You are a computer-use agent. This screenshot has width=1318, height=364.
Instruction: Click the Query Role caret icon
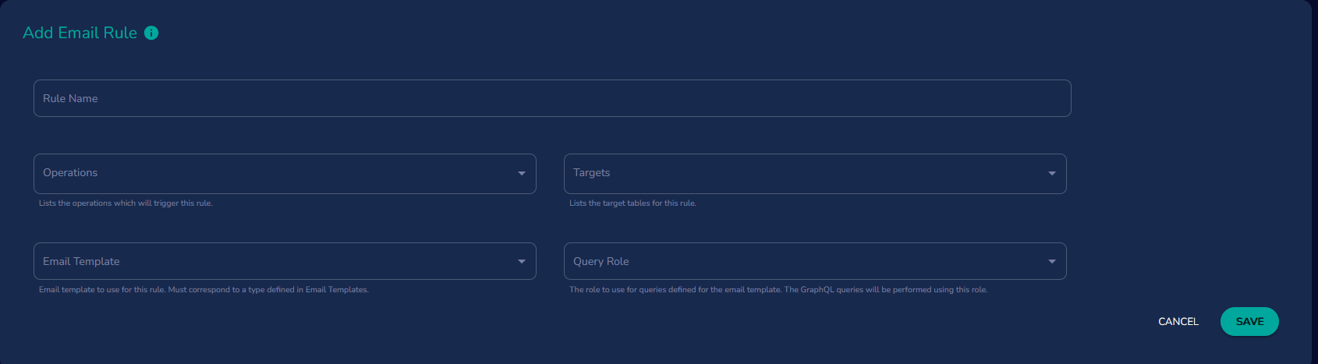(1052, 261)
